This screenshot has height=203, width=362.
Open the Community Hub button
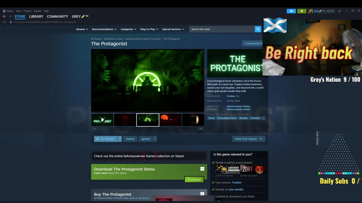pyautogui.click(x=252, y=43)
